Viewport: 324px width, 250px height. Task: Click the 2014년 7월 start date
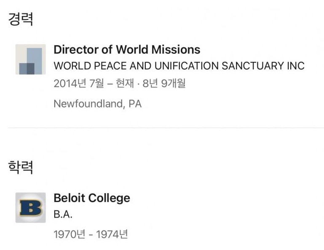click(78, 83)
